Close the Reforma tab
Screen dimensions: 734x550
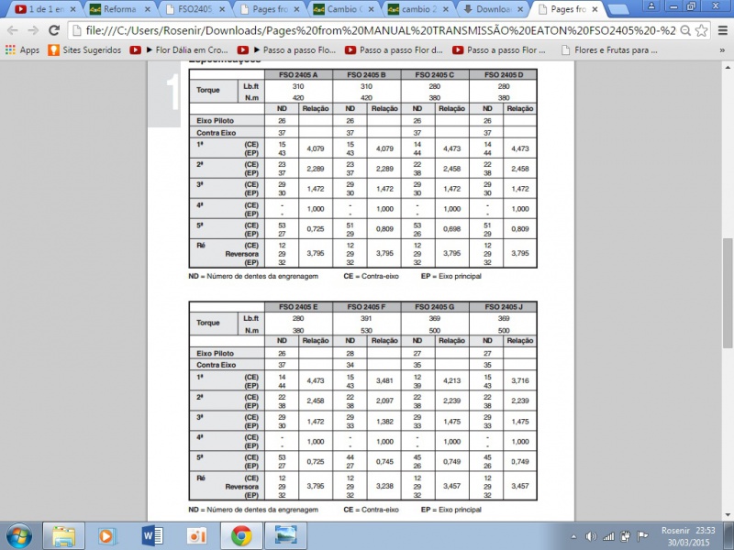[148, 9]
